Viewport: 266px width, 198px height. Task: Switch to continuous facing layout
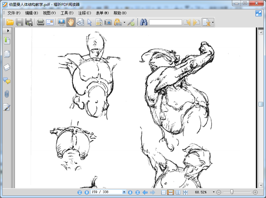(x=185, y=192)
